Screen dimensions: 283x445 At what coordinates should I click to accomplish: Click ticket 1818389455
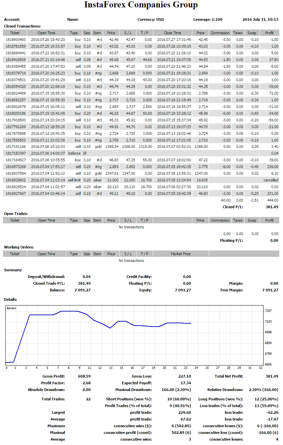[16, 66]
